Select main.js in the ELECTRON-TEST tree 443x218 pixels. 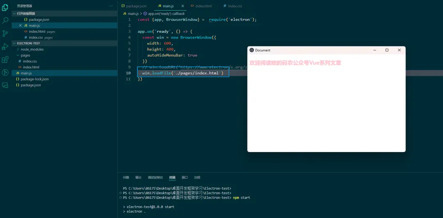click(x=64, y=73)
